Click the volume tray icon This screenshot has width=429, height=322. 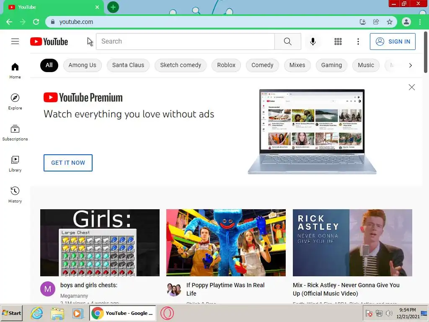click(389, 313)
